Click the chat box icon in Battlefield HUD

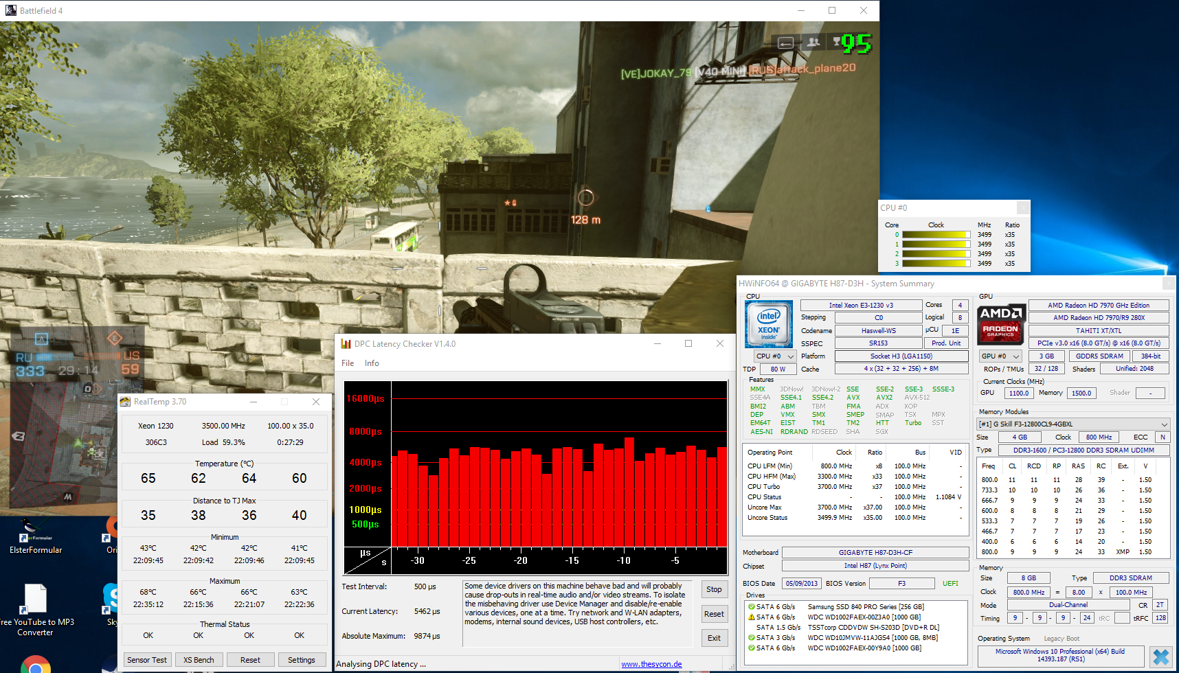[785, 43]
